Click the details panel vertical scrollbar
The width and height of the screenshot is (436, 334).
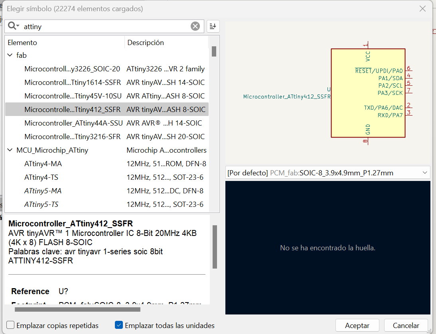215,247
